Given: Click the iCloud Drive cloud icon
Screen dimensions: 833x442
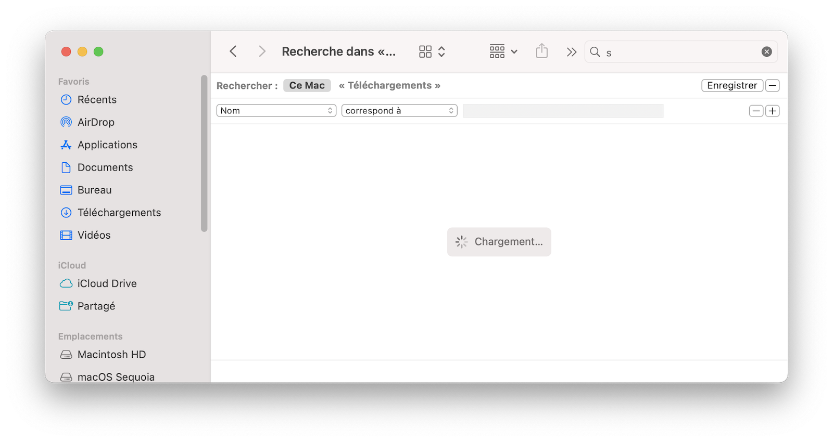Looking at the screenshot, I should pyautogui.click(x=66, y=283).
